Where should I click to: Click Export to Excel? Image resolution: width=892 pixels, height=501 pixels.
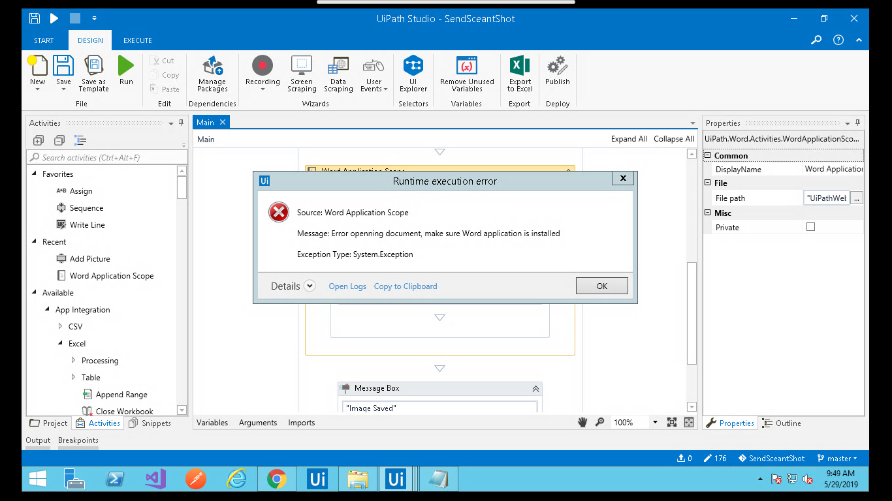(520, 74)
